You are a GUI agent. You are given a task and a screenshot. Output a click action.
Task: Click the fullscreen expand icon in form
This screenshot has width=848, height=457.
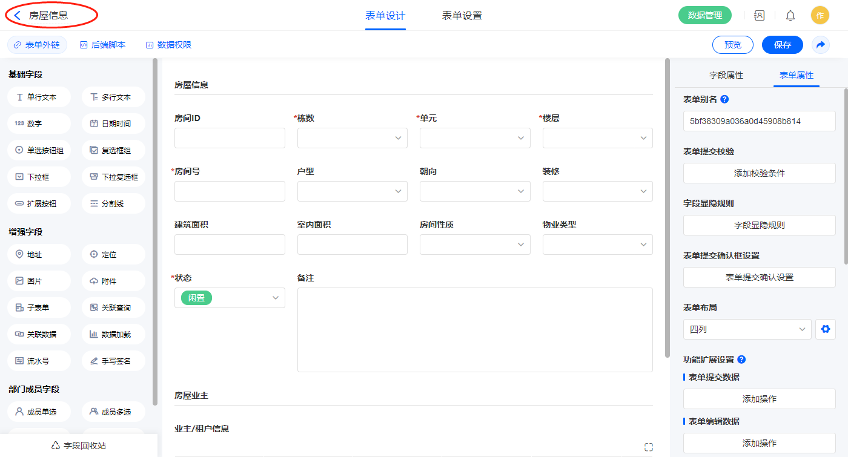[648, 447]
